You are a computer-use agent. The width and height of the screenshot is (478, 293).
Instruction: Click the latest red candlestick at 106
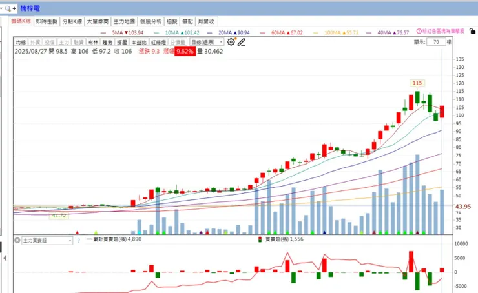pos(442,112)
